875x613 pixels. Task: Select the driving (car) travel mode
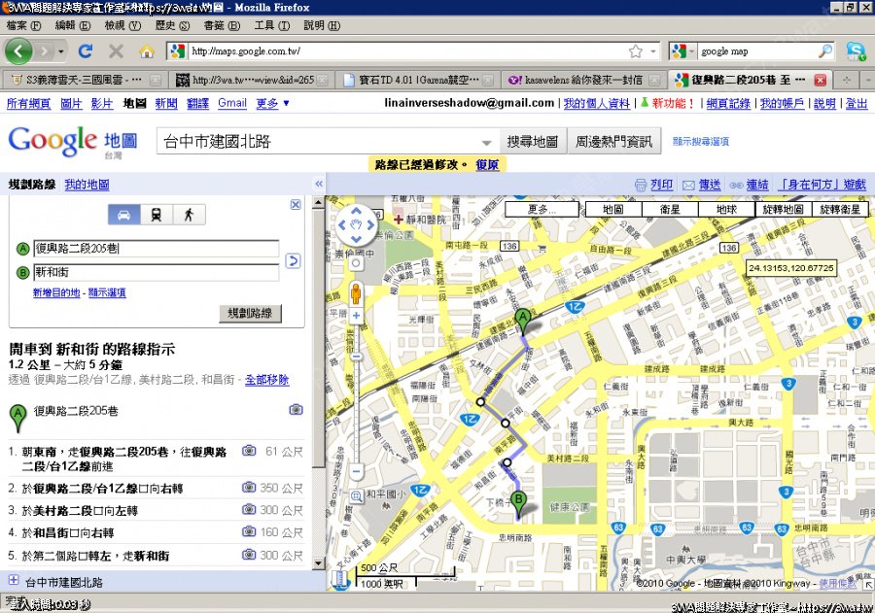tap(123, 215)
